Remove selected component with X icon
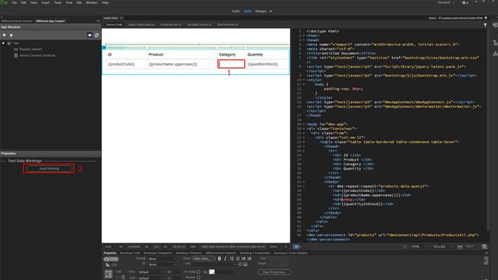Viewport: 498px width, 280px height. (11, 35)
